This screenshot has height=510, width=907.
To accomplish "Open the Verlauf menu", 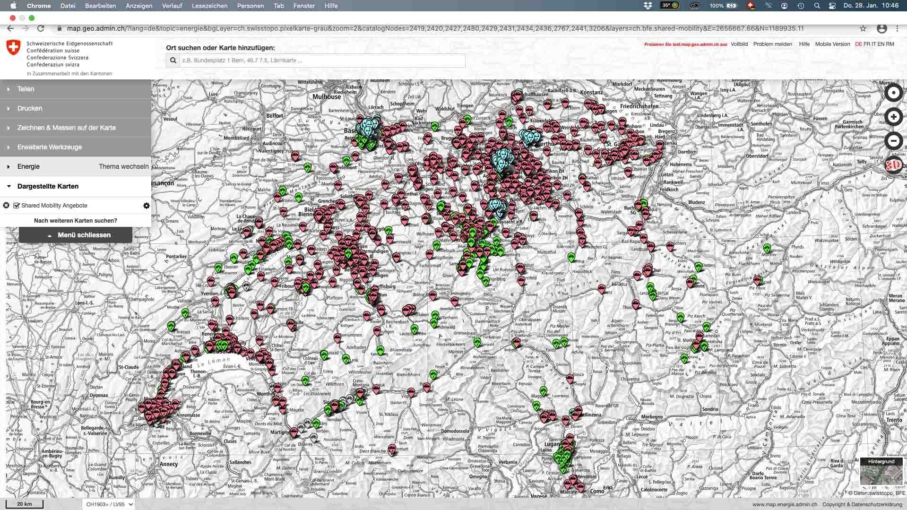I will pyautogui.click(x=172, y=6).
